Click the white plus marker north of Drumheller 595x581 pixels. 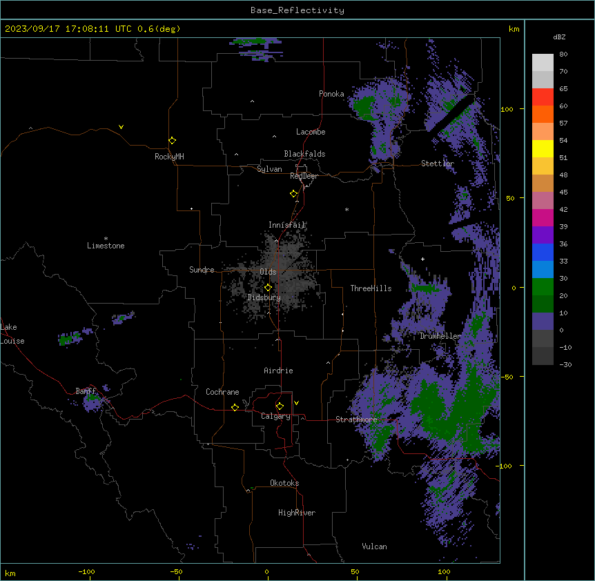tap(422, 259)
